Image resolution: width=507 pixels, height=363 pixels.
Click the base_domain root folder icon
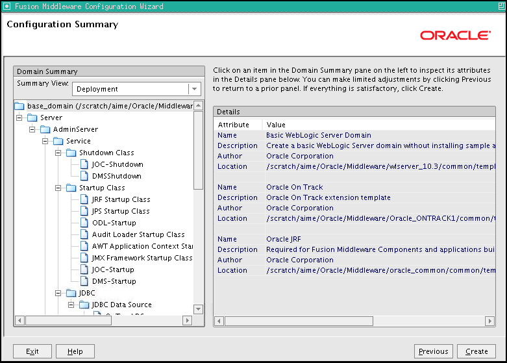click(19, 106)
